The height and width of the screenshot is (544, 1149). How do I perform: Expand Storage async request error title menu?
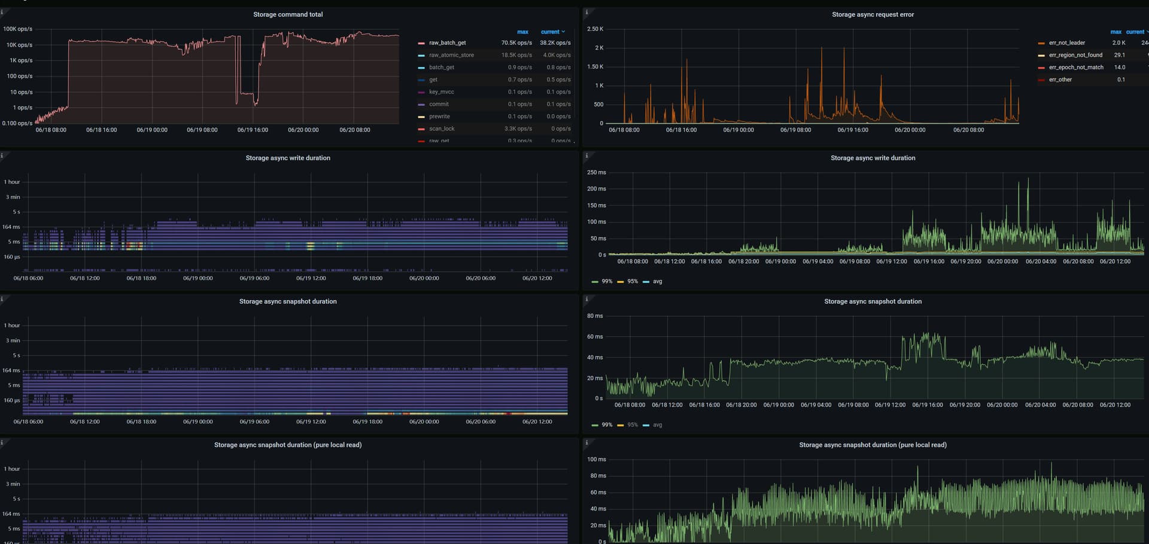click(x=873, y=14)
